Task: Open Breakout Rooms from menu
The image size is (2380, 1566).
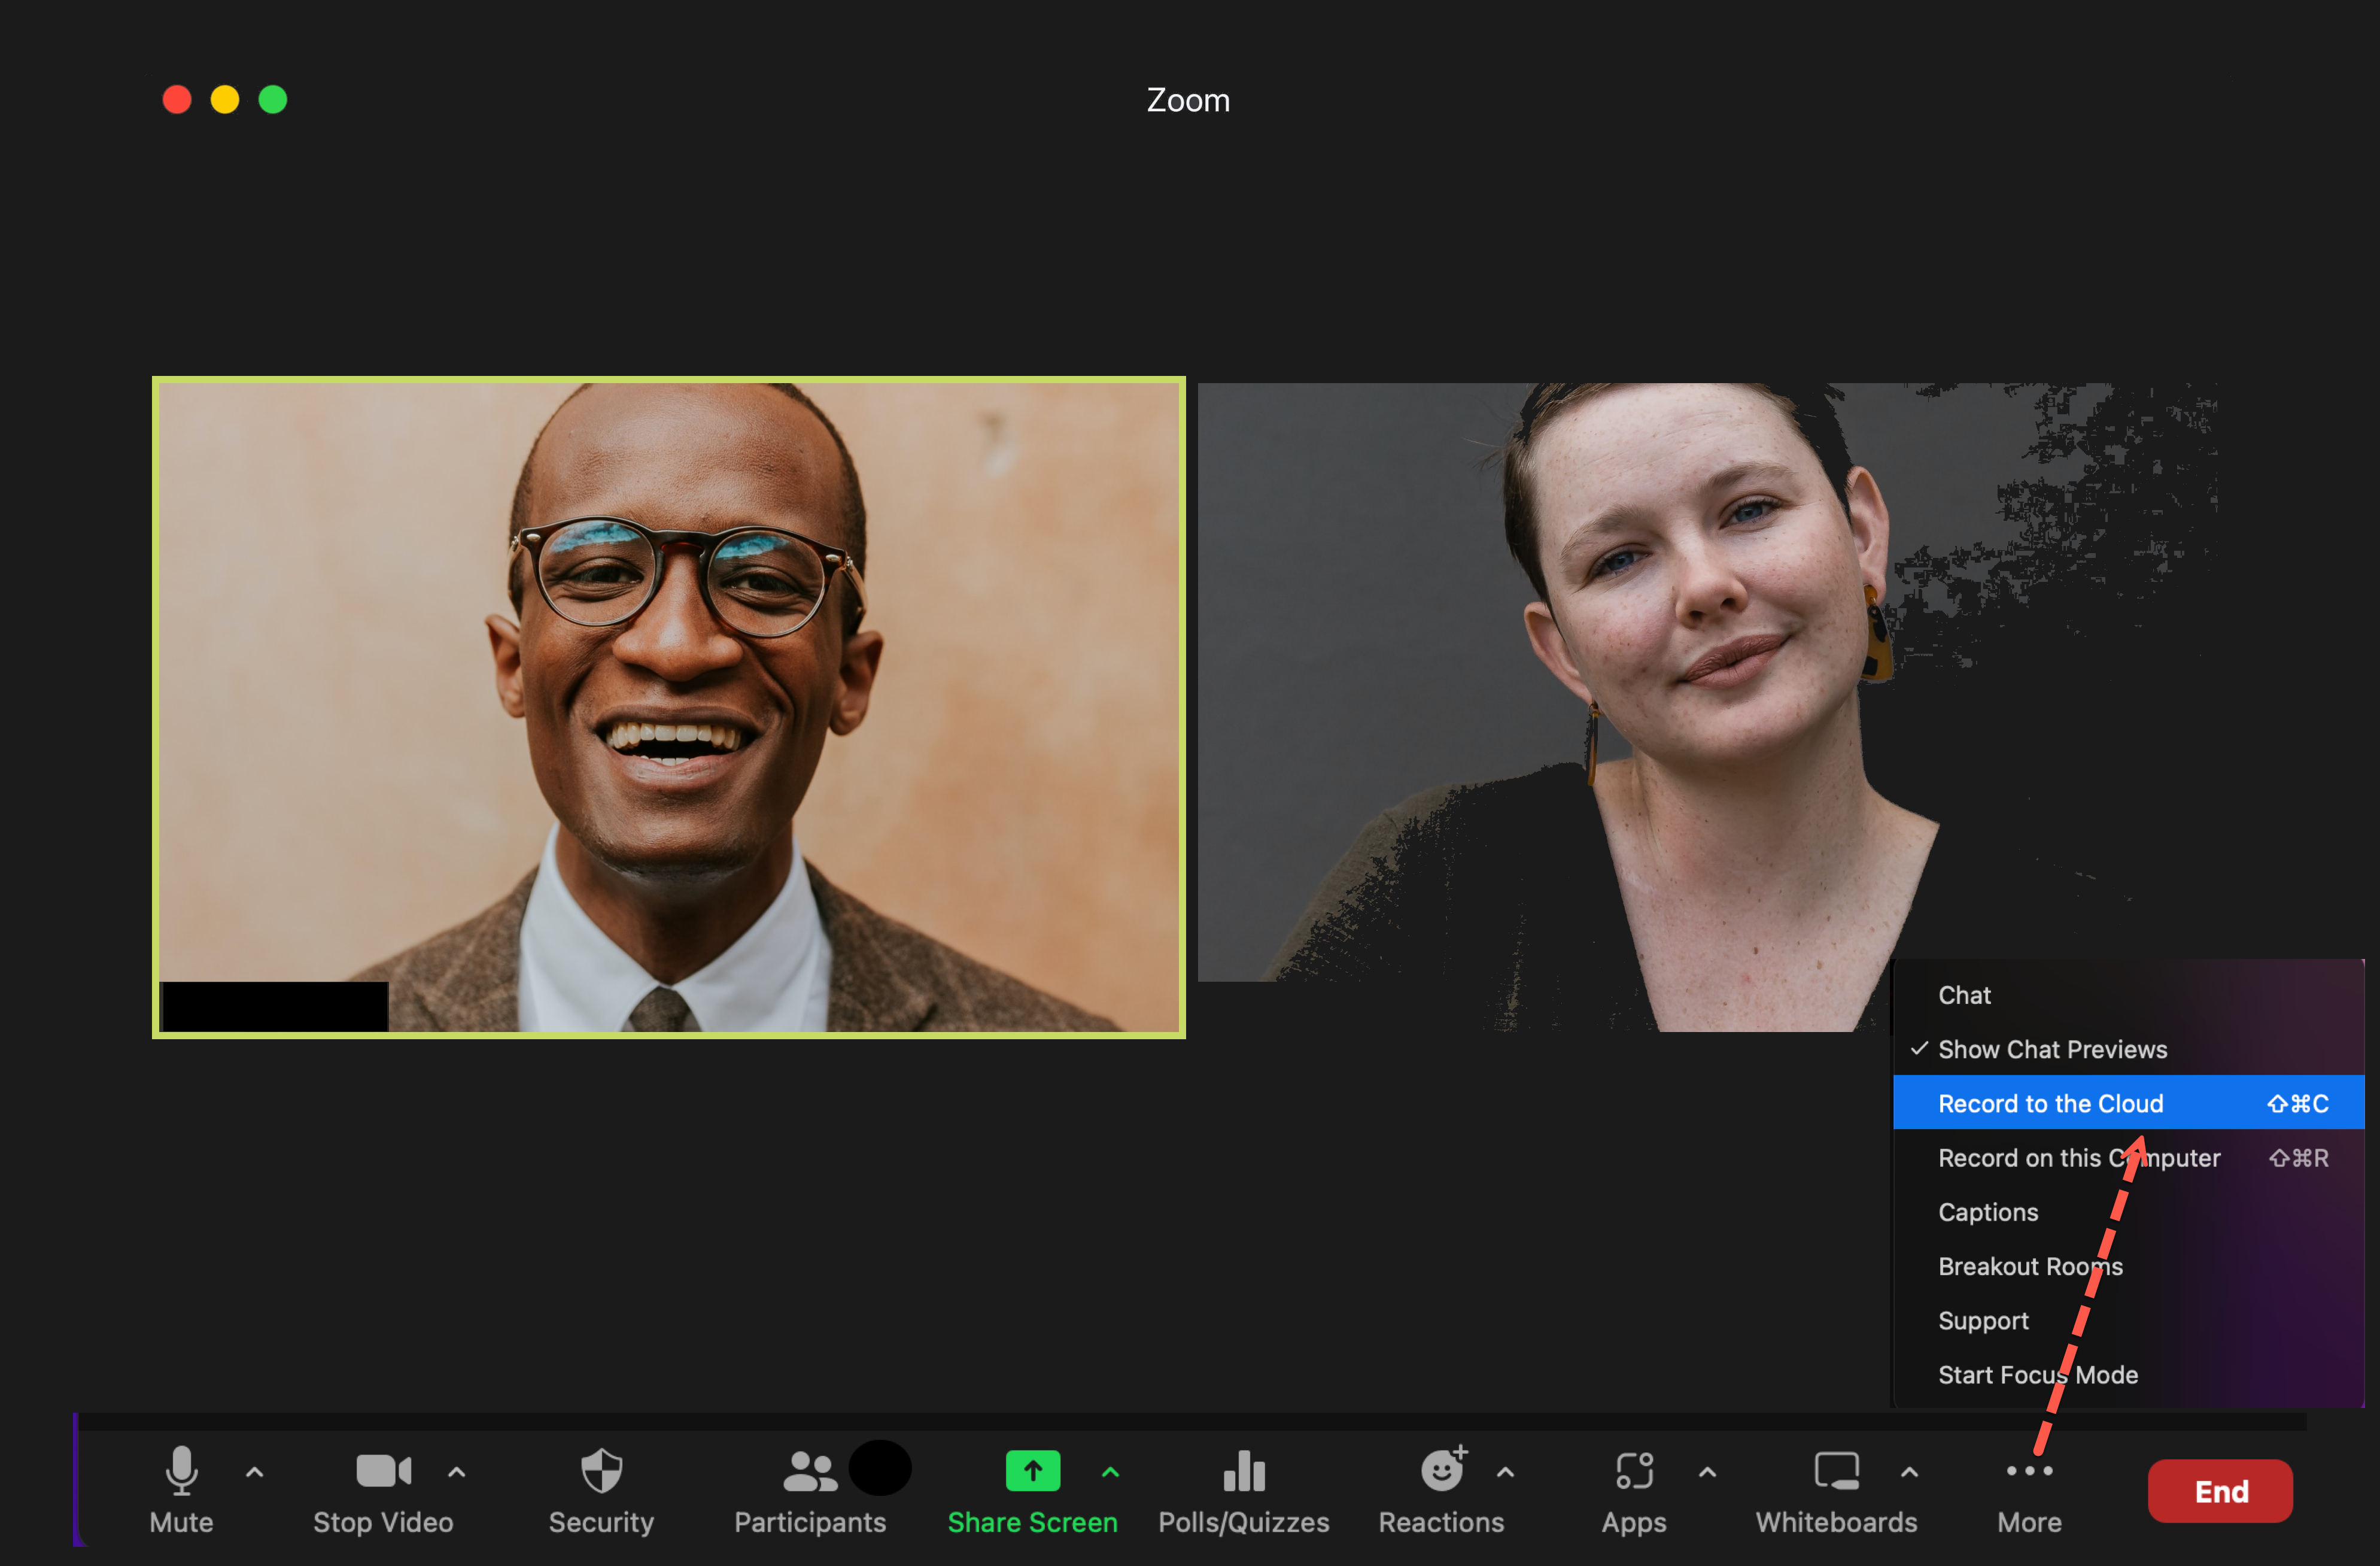Action: click(2032, 1265)
